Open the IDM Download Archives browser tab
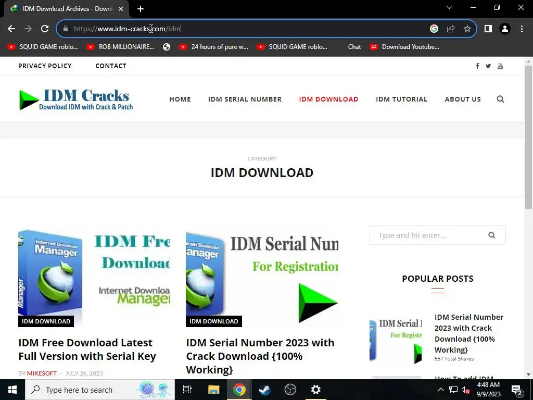 tap(66, 9)
